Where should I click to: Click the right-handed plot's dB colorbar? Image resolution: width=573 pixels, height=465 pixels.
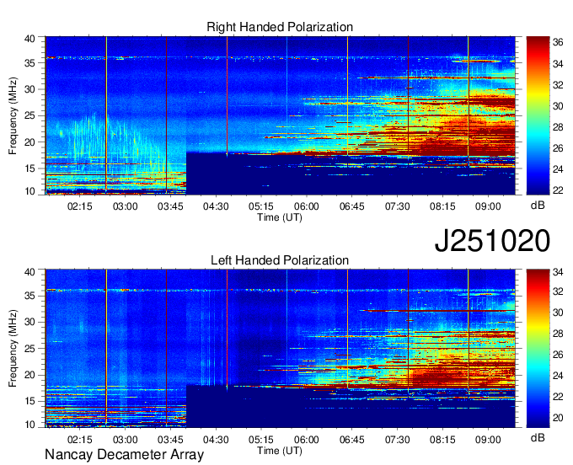(x=536, y=115)
